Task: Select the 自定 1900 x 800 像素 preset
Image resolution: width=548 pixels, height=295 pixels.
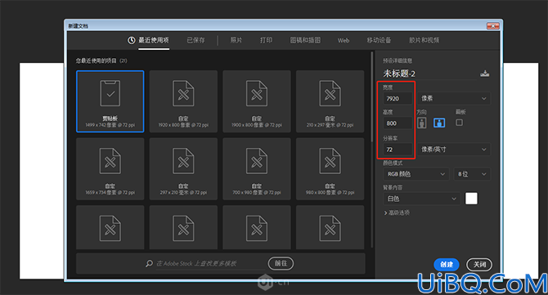Action: pyautogui.click(x=257, y=101)
